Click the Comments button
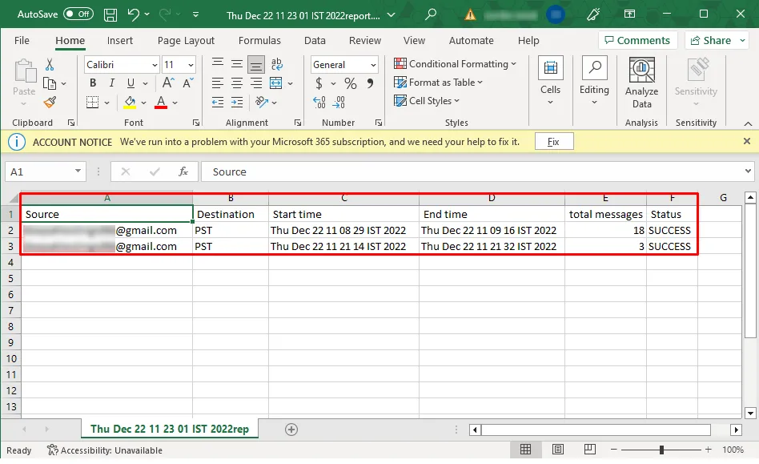 pyautogui.click(x=637, y=40)
